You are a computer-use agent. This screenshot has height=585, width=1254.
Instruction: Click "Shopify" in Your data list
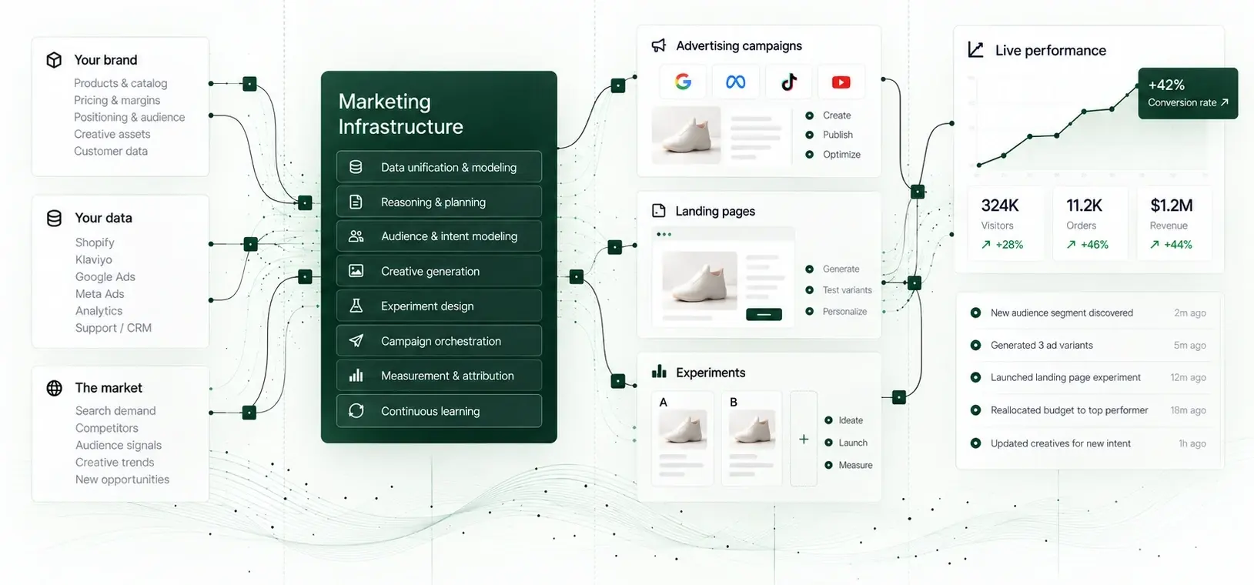coord(95,242)
